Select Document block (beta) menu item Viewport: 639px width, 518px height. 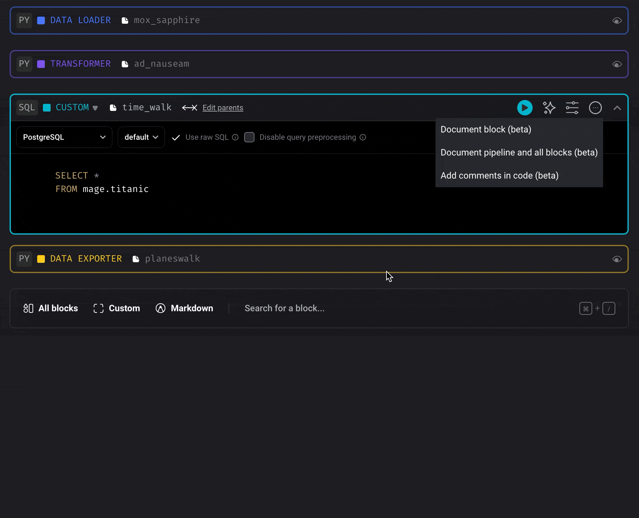pyautogui.click(x=519, y=129)
